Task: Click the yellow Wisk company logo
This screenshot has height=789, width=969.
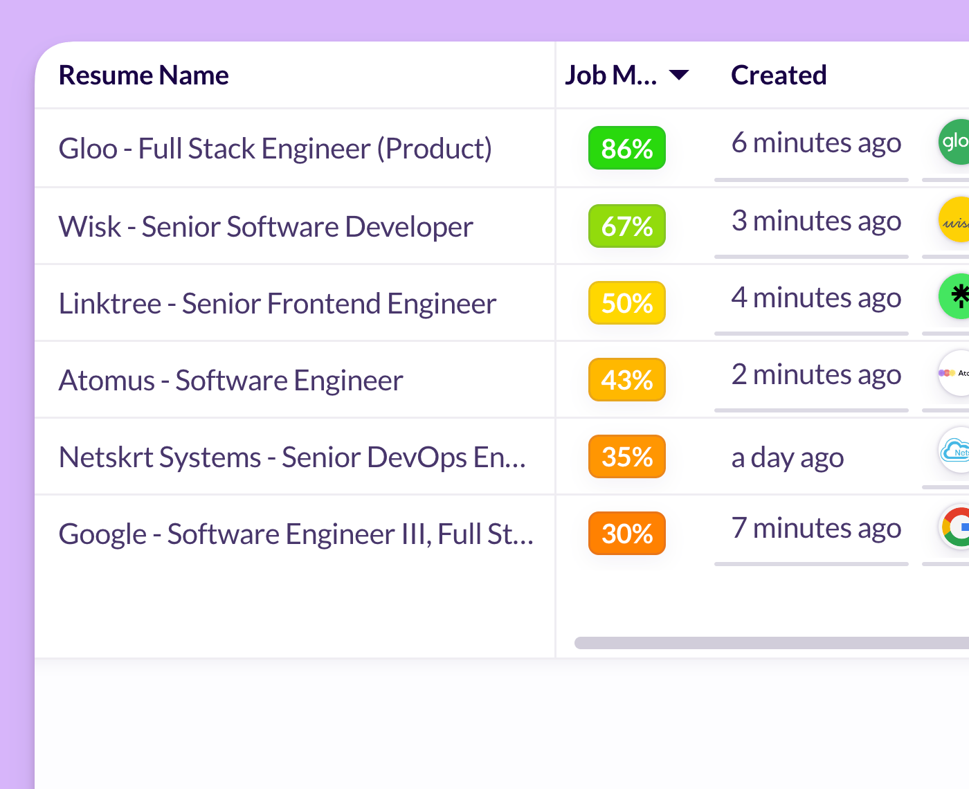Action: coord(954,219)
